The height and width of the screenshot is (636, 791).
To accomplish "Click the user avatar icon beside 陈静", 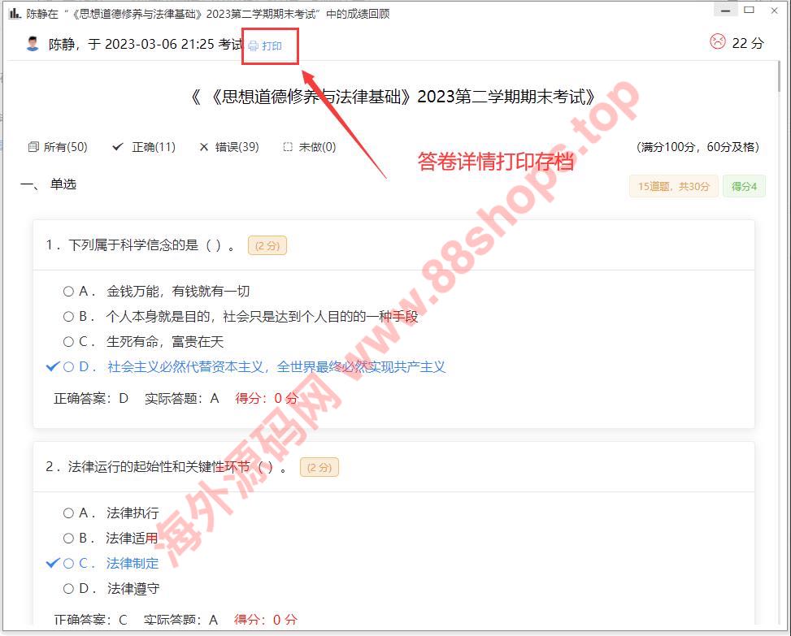I will point(33,44).
